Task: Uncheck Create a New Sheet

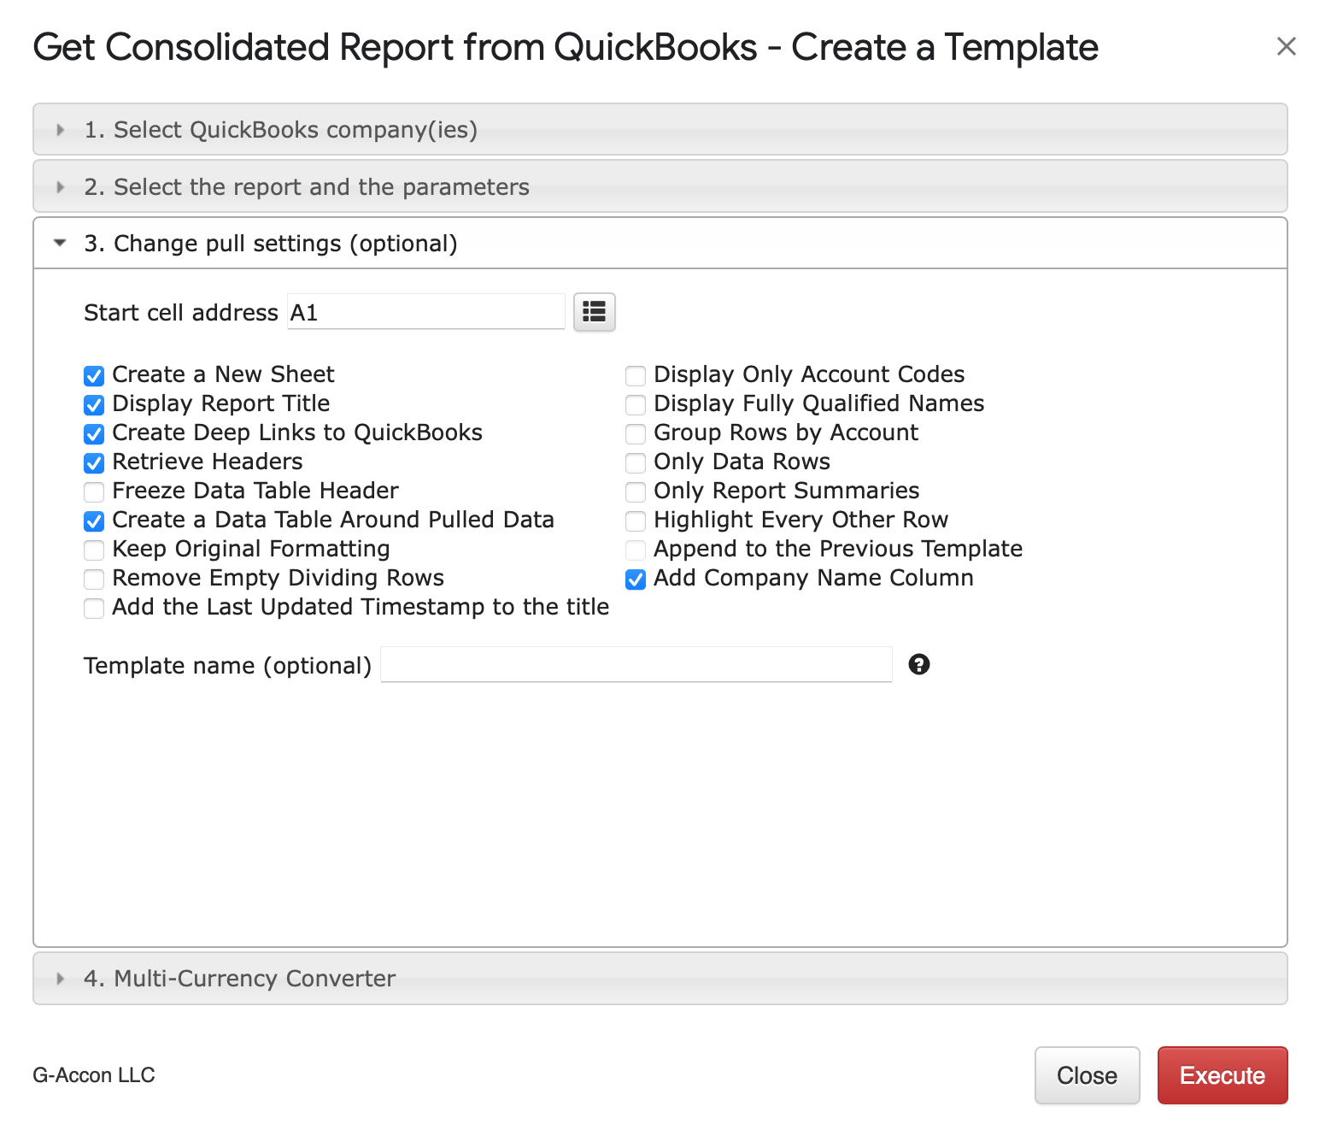Action: [94, 376]
